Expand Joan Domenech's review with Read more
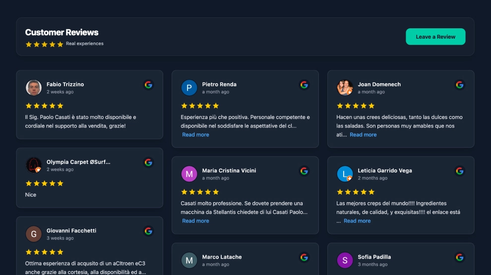491x275 pixels. pyautogui.click(x=363, y=135)
